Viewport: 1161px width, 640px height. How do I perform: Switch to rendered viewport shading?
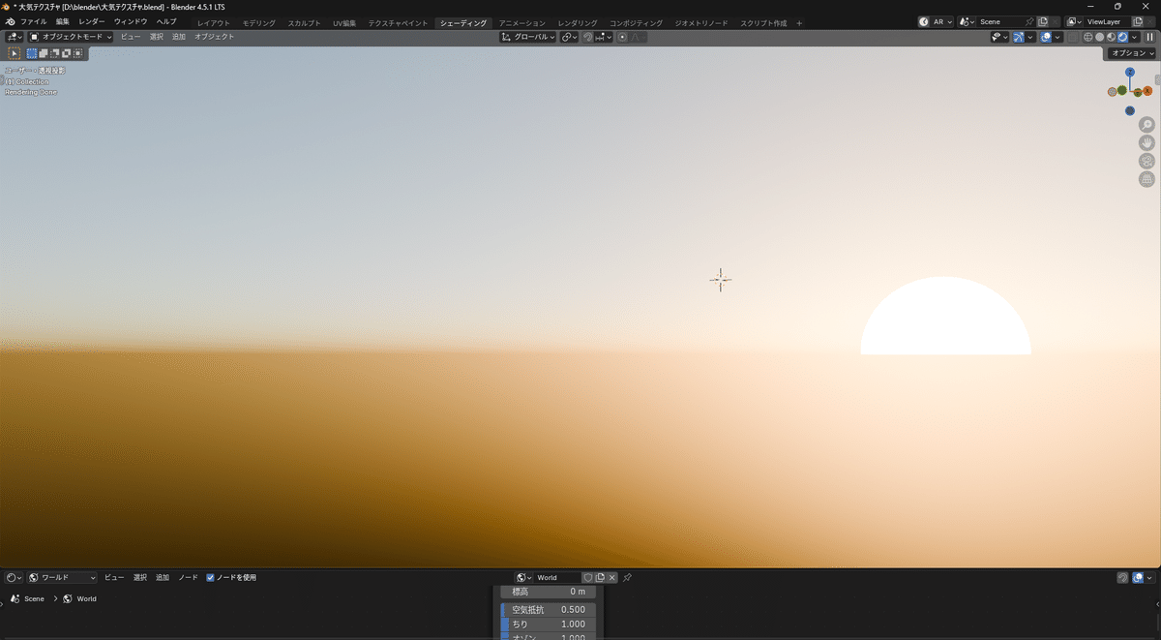pos(1122,37)
